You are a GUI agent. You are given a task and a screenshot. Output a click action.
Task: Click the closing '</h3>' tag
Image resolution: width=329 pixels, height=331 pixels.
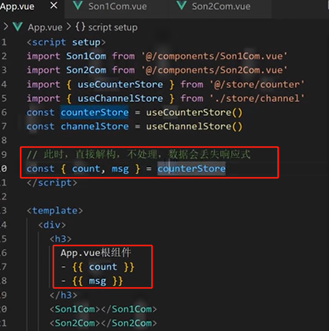point(63,295)
